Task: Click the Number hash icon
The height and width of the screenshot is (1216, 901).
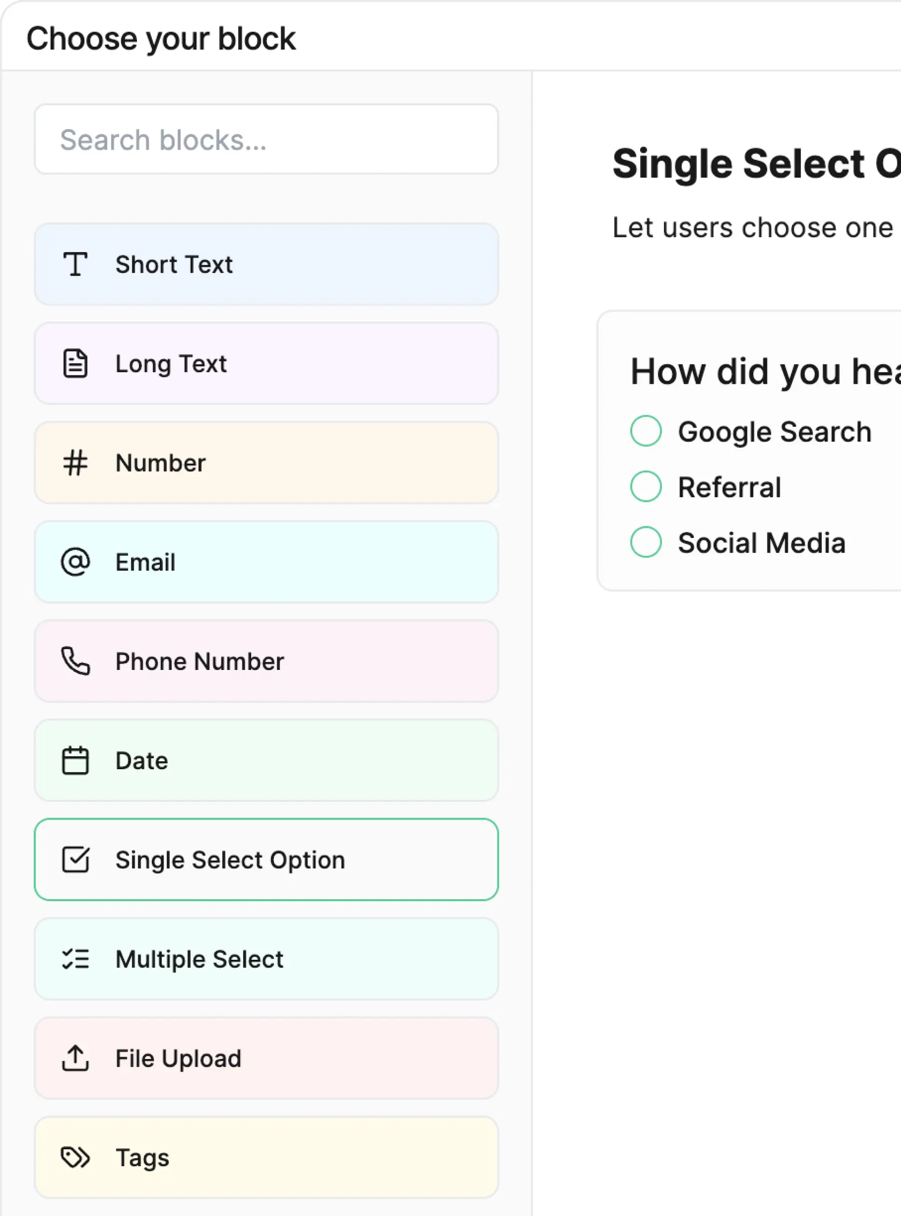Action: [x=75, y=463]
